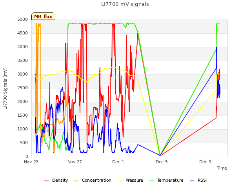
Task: Click the green Temperature legend swatch
Action: [x=151, y=181]
